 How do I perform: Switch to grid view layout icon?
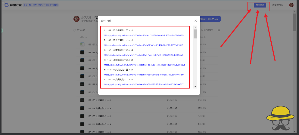click(219, 30)
